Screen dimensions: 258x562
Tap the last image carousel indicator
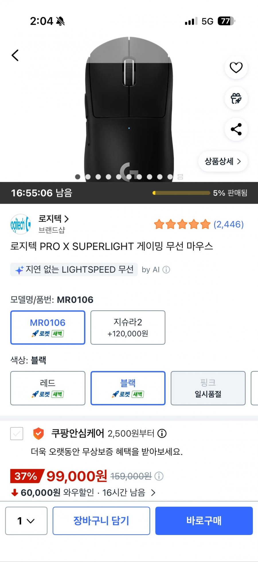[x=180, y=177]
